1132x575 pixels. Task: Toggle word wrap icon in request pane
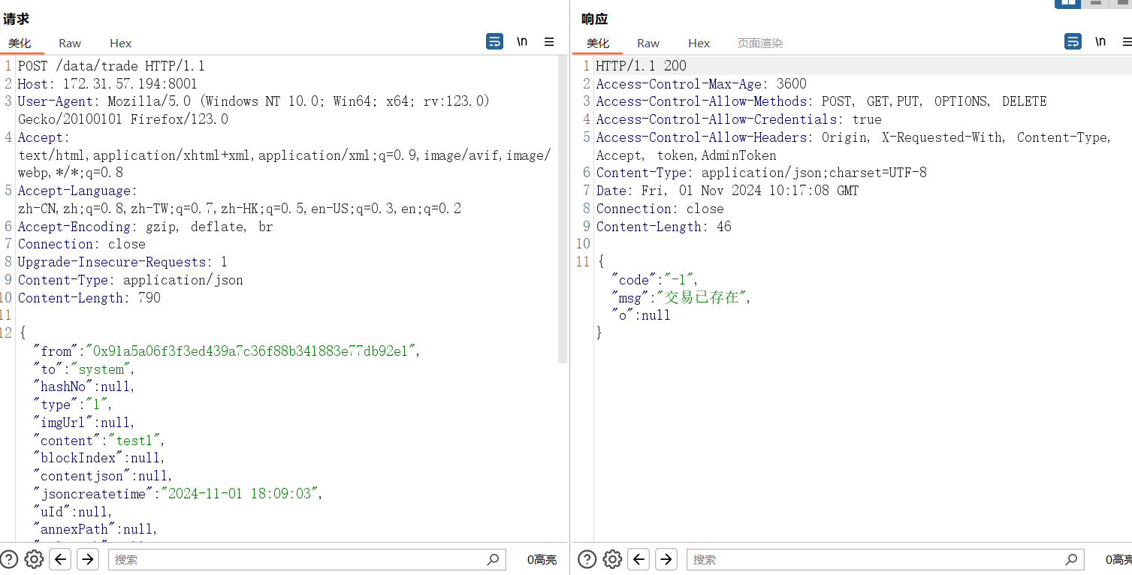[x=494, y=42]
